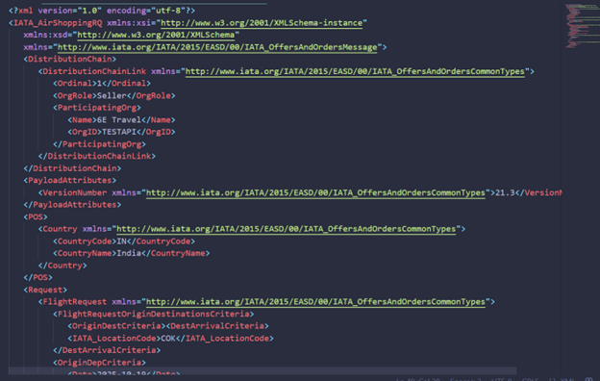Click the OriginDestCriteria tag
The height and width of the screenshot is (381, 600).
pyautogui.click(x=116, y=326)
